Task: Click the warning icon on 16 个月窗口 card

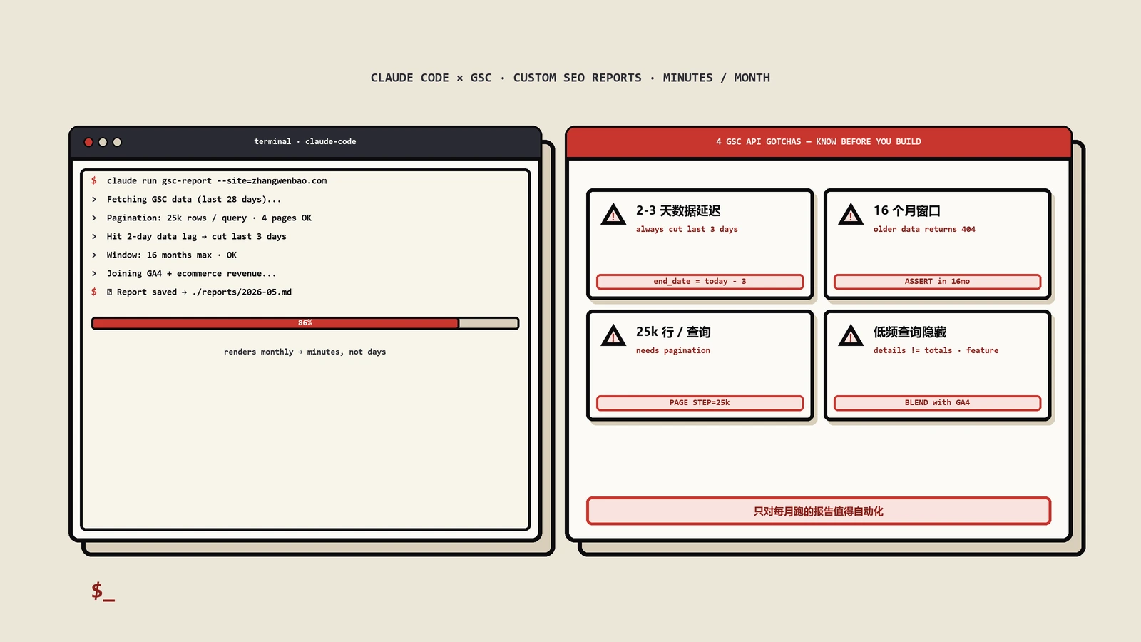Action: [x=851, y=214]
